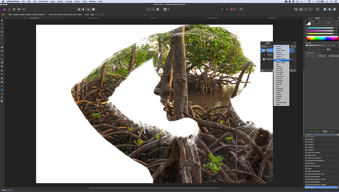This screenshot has height=192, width=339.
Task: Toggle visibility of the portrait layer
Action: (x=293, y=59)
